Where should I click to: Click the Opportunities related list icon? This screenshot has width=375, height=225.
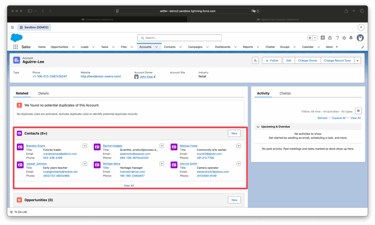pyautogui.click(x=19, y=200)
